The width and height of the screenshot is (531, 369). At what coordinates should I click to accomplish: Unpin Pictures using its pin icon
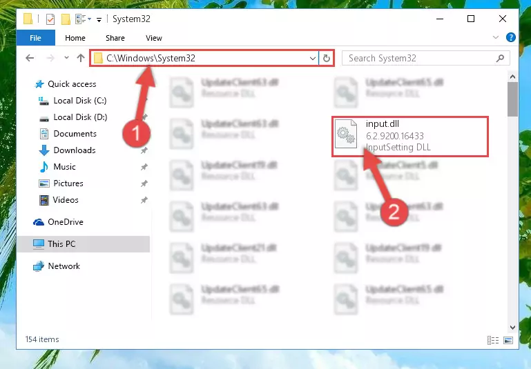click(x=144, y=183)
